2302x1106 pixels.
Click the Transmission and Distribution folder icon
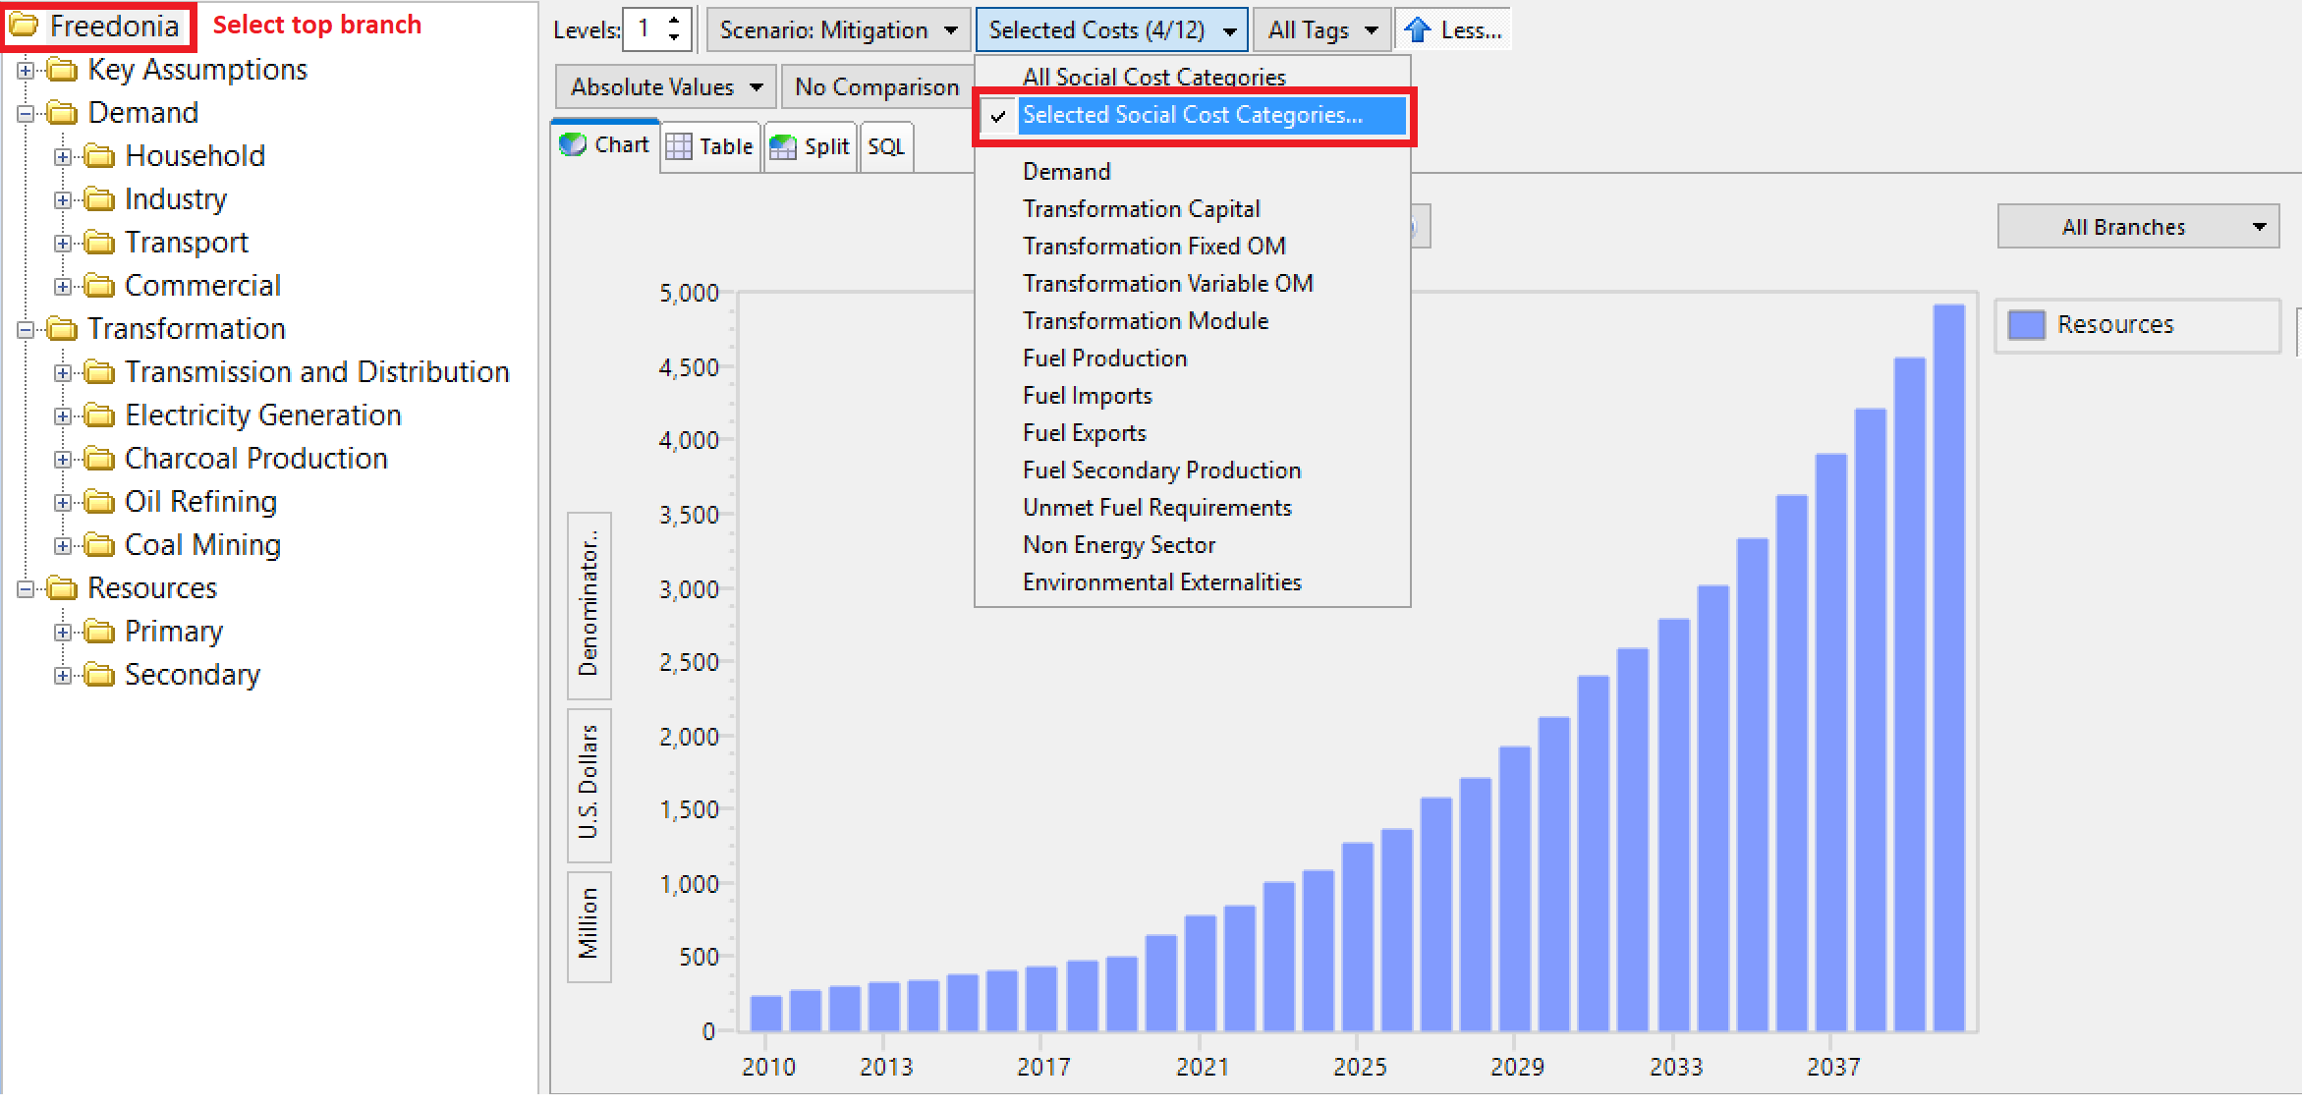[99, 372]
